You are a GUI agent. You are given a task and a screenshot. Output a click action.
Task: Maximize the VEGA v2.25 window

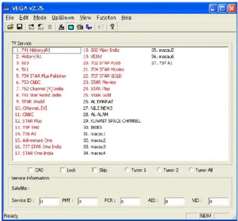(223, 8)
